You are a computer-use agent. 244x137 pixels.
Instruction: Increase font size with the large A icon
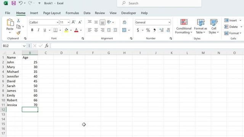tap(74, 22)
